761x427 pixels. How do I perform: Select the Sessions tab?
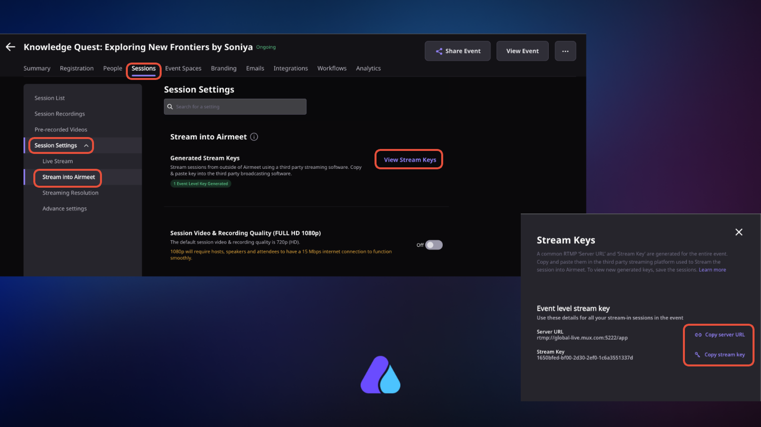click(x=144, y=69)
